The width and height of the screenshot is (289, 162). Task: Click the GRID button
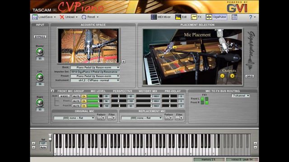(x=250, y=76)
